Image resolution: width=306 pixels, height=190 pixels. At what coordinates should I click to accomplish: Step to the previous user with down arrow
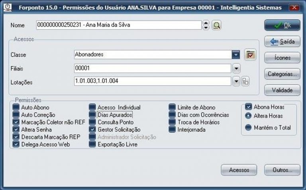[x=206, y=28]
